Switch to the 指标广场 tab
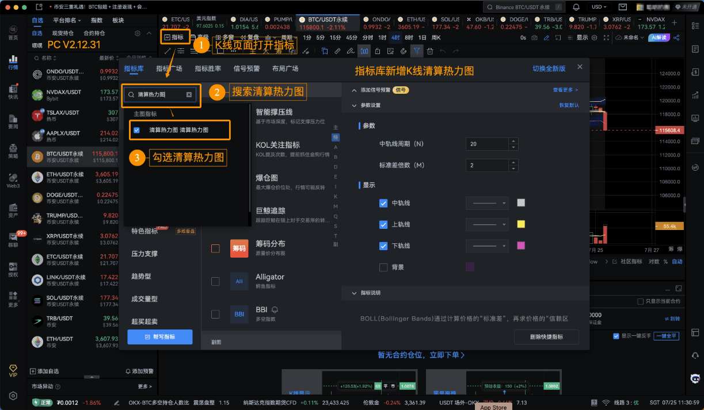Viewport: 704px width, 410px height. [x=169, y=68]
